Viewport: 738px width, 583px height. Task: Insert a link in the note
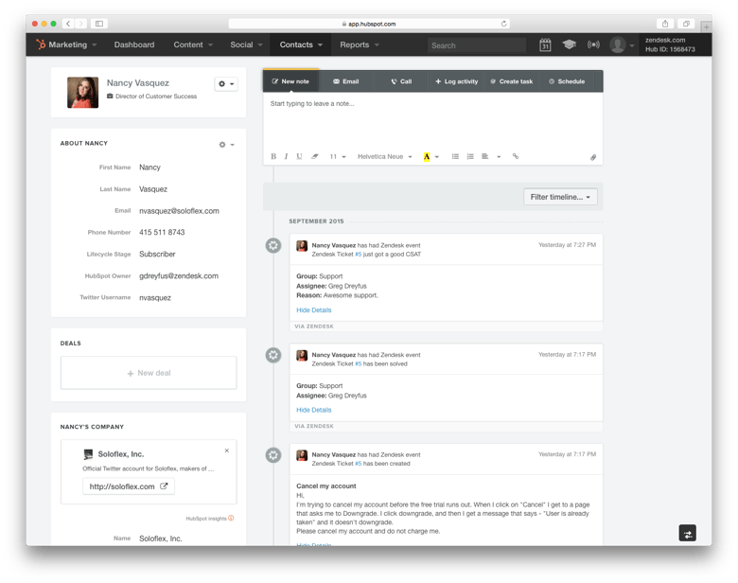click(x=516, y=156)
